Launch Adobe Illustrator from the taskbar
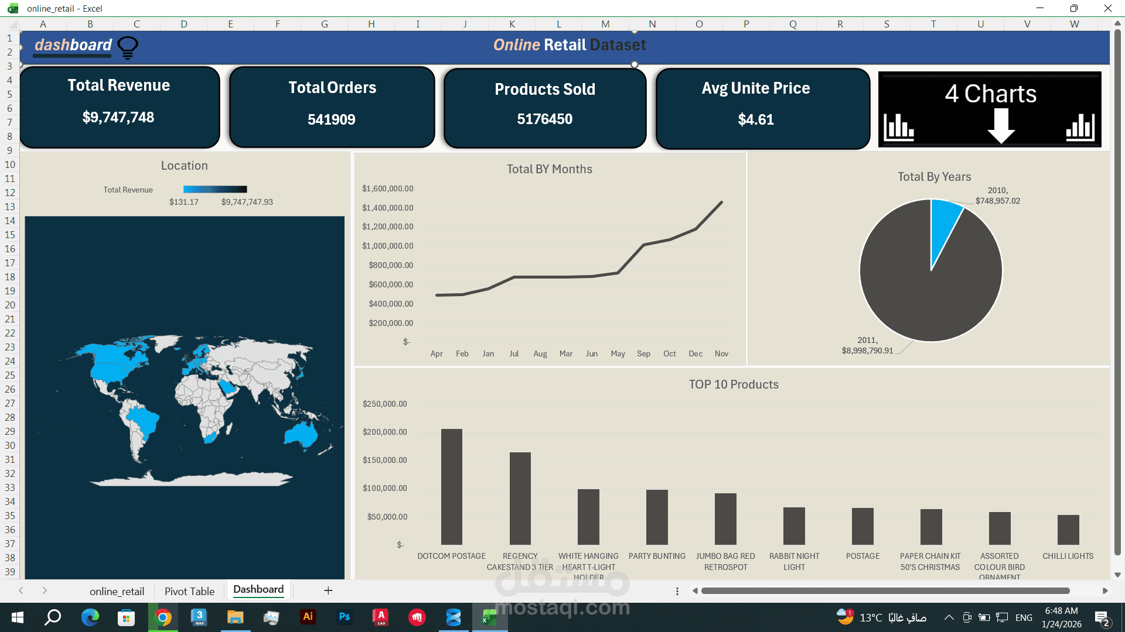 tap(308, 617)
